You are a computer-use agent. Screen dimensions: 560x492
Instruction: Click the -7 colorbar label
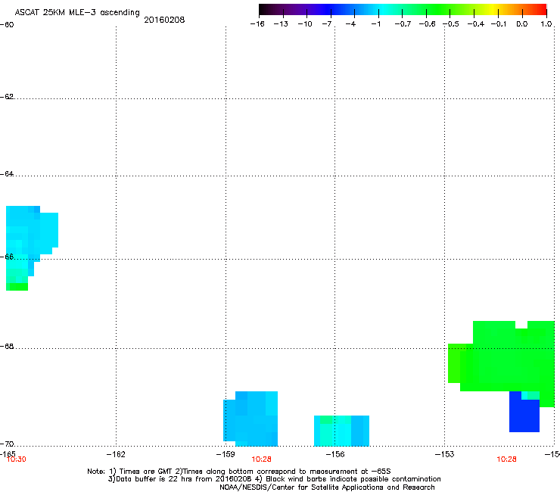point(327,24)
